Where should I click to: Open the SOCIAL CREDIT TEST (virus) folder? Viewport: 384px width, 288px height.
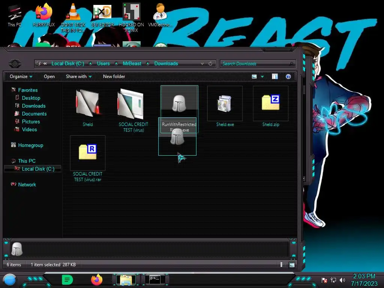pos(130,104)
